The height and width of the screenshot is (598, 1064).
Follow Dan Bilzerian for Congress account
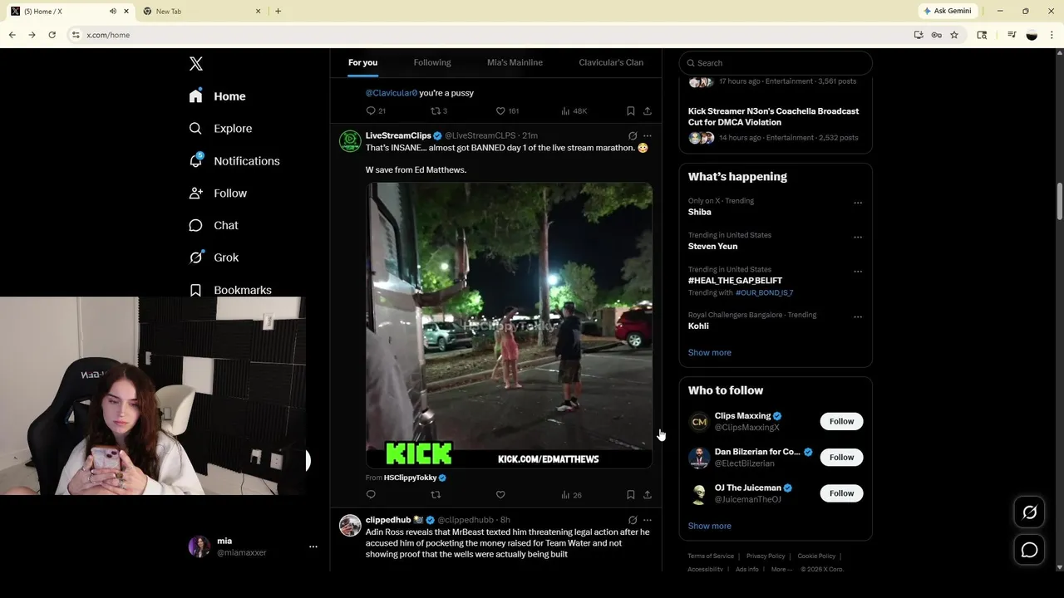tap(841, 457)
